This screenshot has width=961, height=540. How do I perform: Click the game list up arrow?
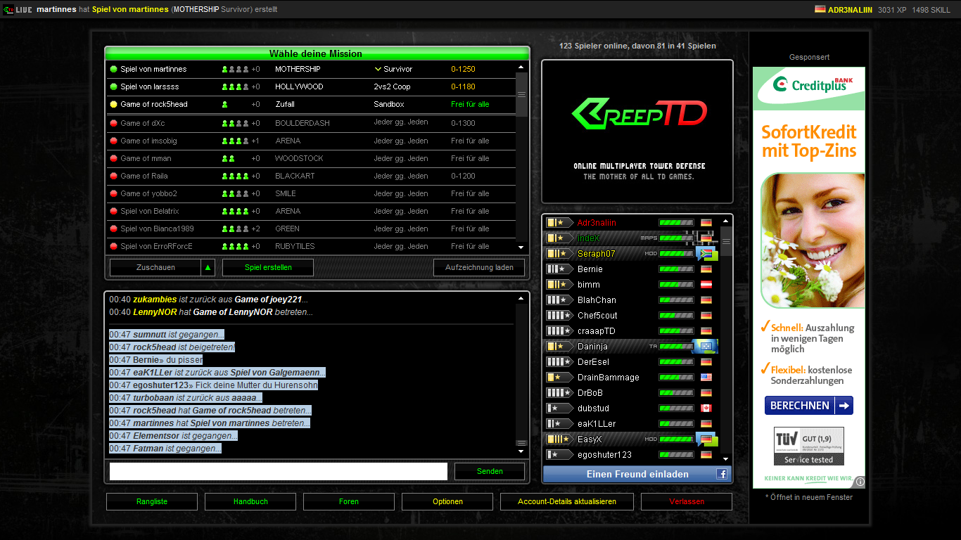pos(521,67)
